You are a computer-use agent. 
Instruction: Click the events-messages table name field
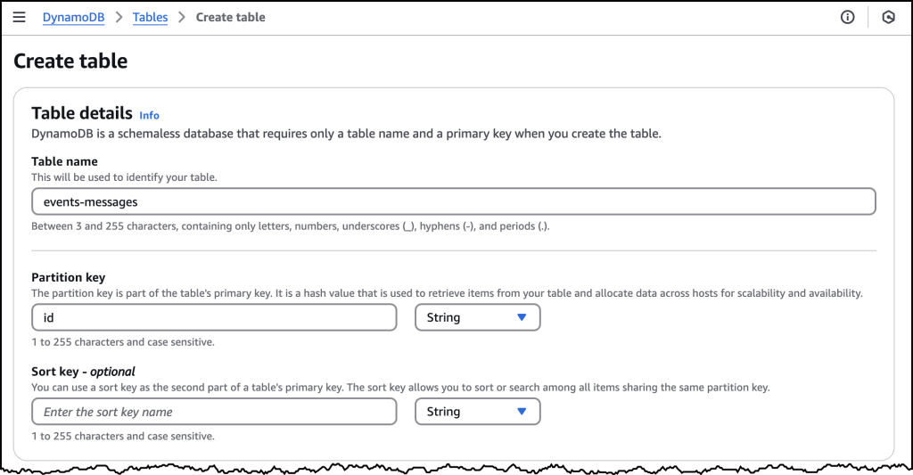[x=453, y=201]
